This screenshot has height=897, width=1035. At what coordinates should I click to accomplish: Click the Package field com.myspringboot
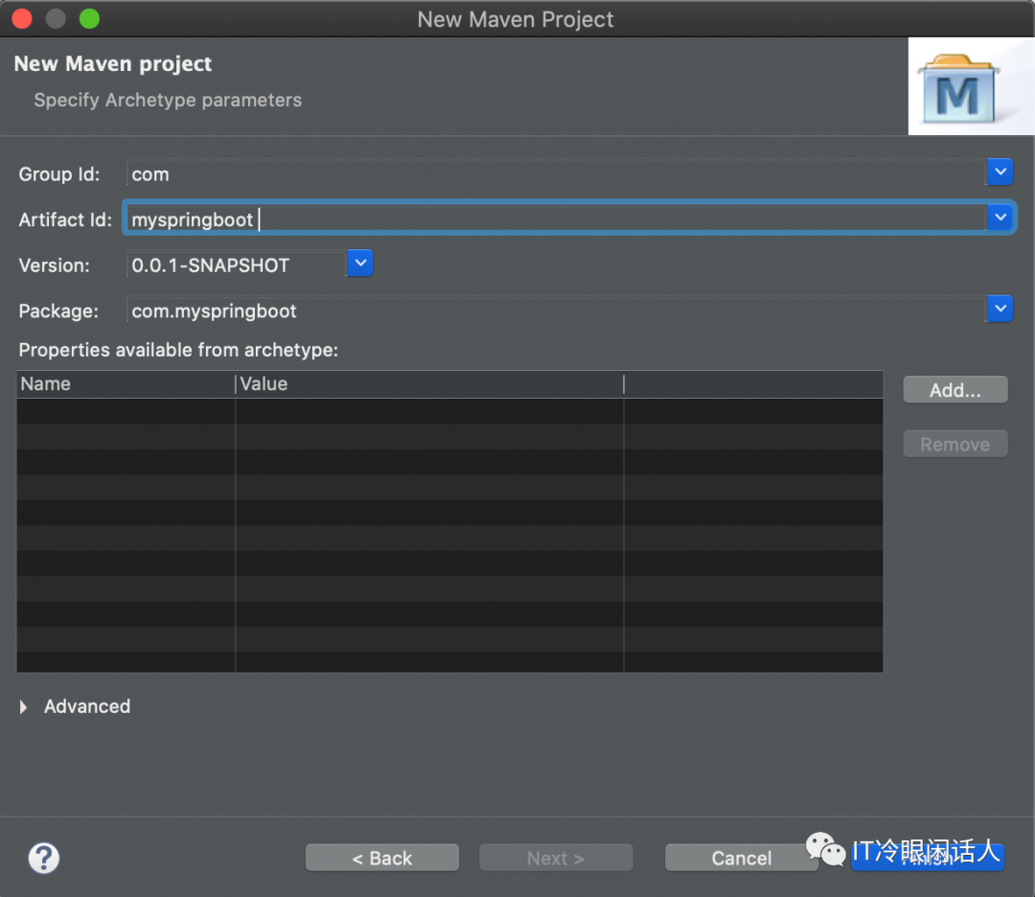tap(557, 310)
